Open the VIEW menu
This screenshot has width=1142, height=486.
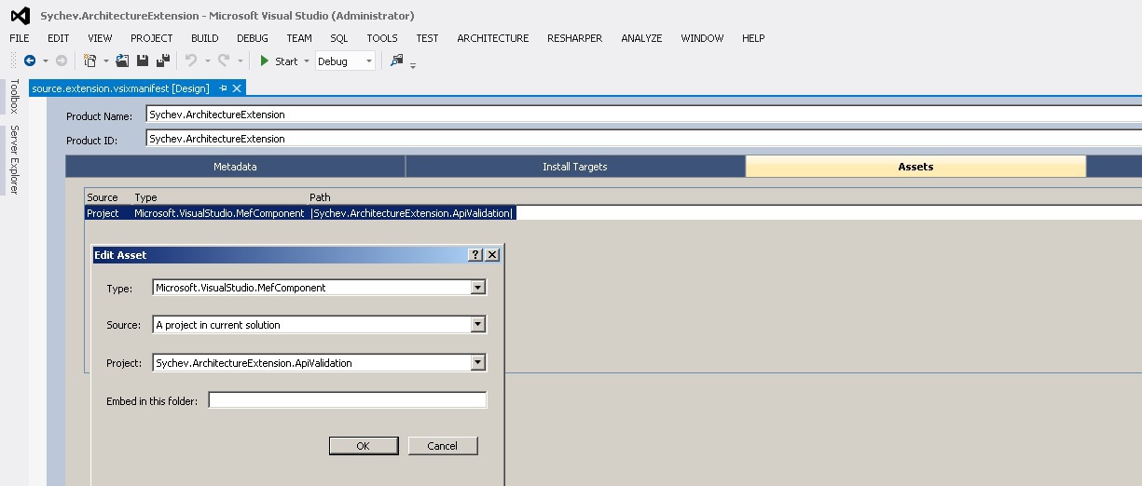coord(100,38)
